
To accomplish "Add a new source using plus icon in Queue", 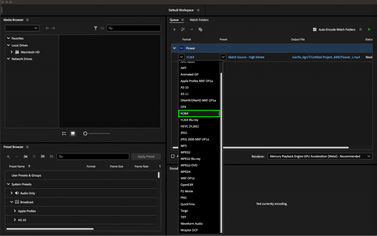I will point(175,29).
